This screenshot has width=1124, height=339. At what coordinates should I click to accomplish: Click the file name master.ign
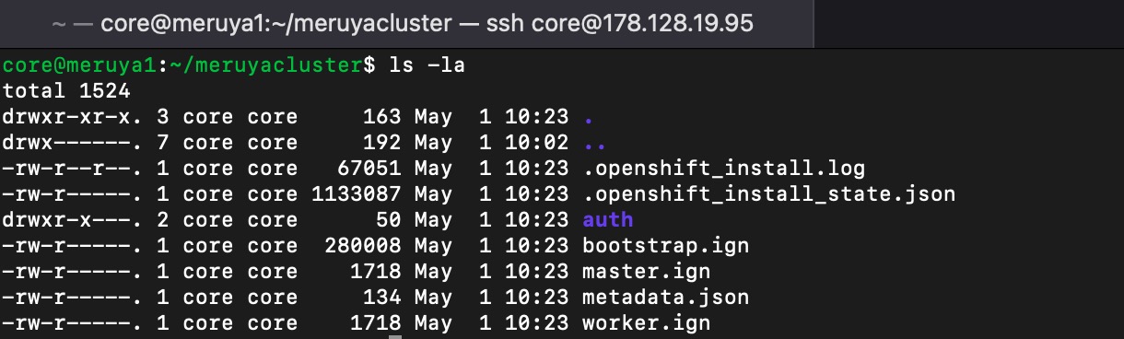pyautogui.click(x=646, y=272)
